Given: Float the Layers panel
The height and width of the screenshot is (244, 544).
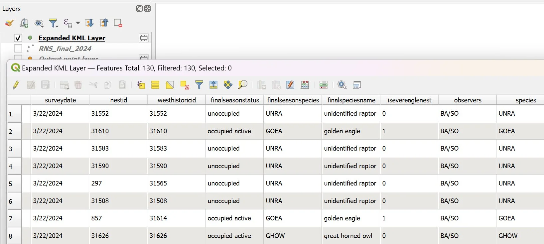Looking at the screenshot, I should 139,9.
